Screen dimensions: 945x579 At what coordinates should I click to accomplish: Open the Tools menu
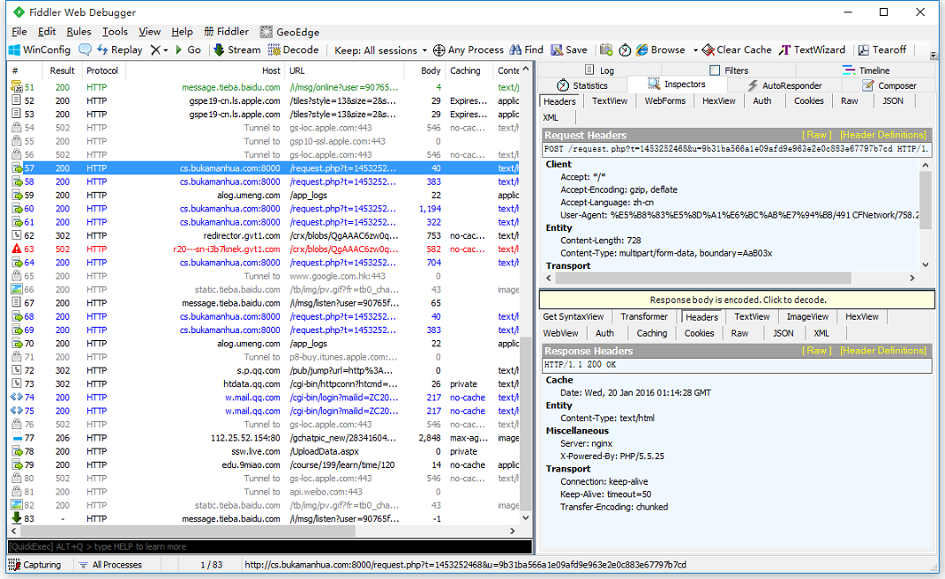(115, 32)
